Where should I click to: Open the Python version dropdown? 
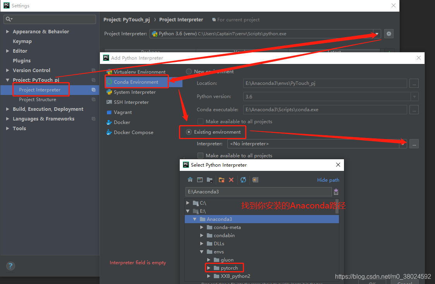point(414,96)
